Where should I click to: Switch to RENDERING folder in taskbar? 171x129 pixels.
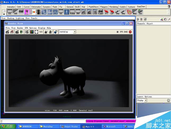27,127
